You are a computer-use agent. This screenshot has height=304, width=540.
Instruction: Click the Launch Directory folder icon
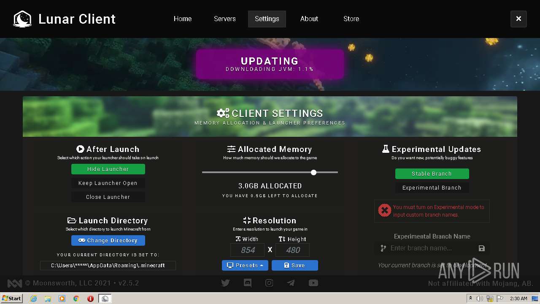(x=72, y=220)
